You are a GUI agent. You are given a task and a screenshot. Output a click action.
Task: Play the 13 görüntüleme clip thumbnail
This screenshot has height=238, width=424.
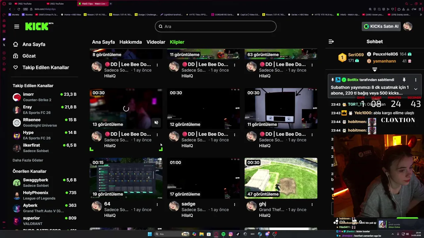(126, 108)
